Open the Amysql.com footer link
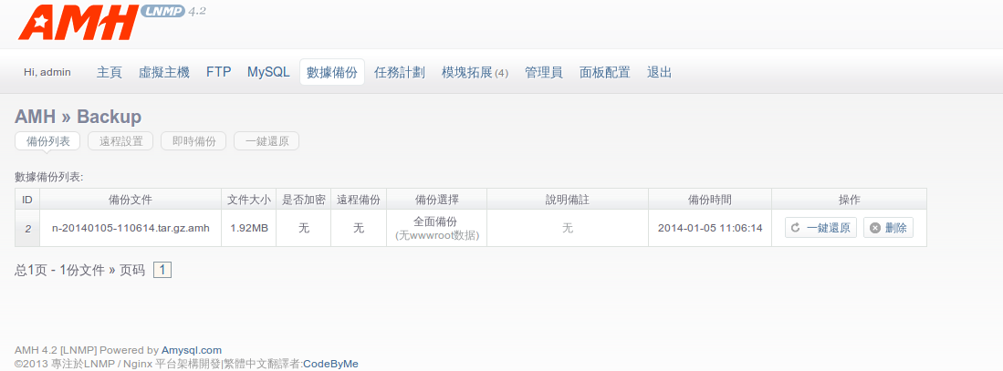 coord(192,350)
